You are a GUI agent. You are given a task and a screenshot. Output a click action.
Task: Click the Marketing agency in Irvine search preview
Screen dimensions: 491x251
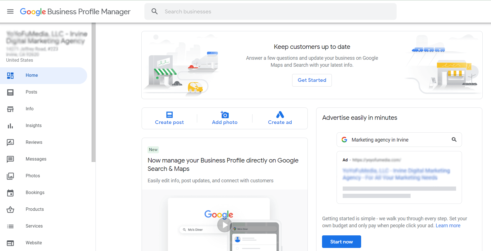coord(399,140)
